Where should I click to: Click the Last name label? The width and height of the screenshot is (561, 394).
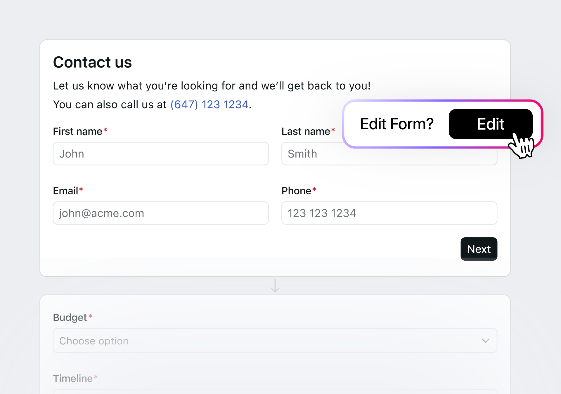coord(306,131)
